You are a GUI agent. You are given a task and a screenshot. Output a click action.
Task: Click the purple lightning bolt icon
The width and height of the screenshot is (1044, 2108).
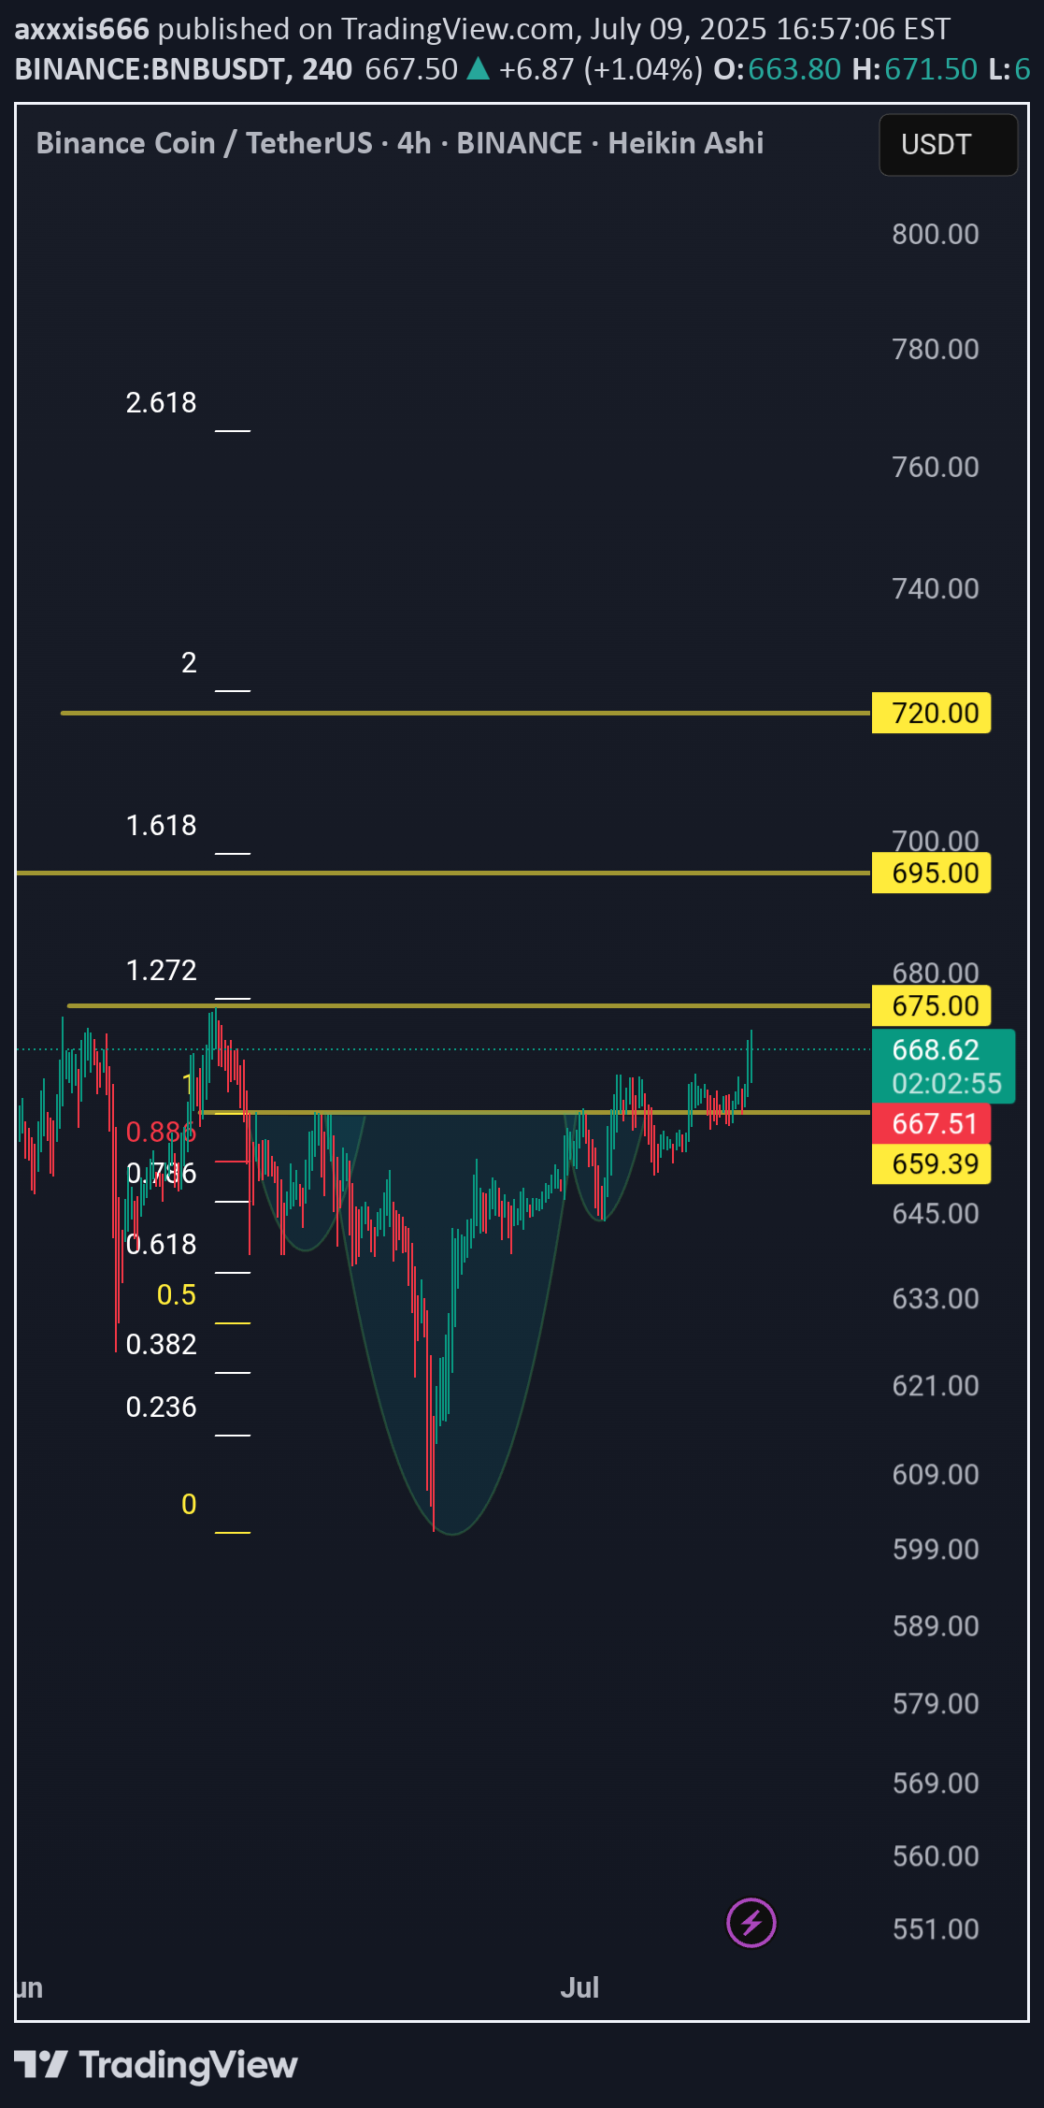(751, 1923)
